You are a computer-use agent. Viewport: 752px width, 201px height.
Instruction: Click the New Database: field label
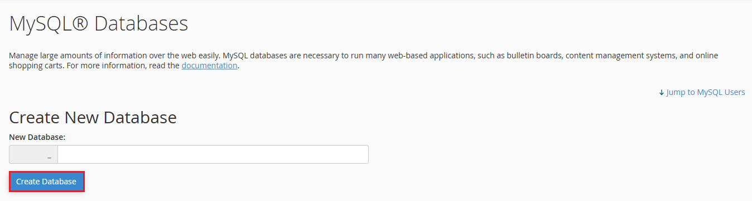(x=37, y=136)
